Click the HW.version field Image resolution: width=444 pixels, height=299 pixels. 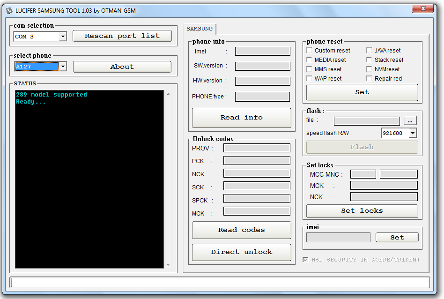tap(262, 82)
